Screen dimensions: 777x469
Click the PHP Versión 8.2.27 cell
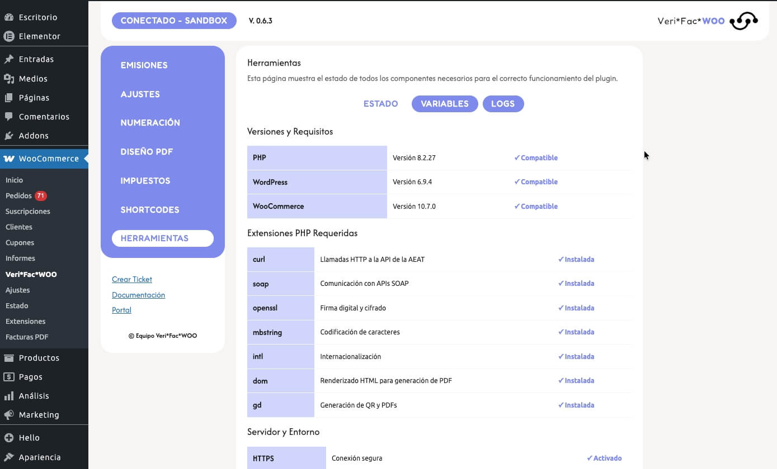[x=414, y=158]
